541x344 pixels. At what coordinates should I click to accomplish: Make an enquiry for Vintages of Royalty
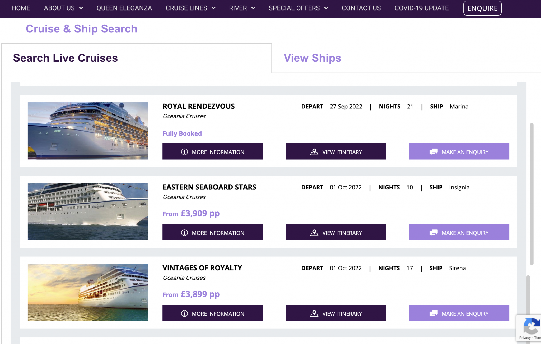(459, 313)
